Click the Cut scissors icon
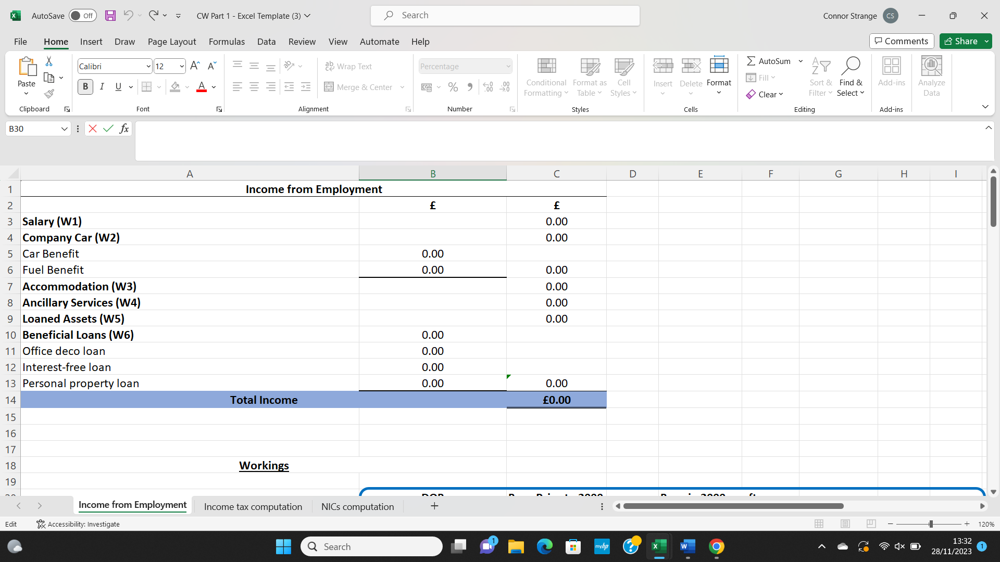This screenshot has height=562, width=1000. point(49,61)
